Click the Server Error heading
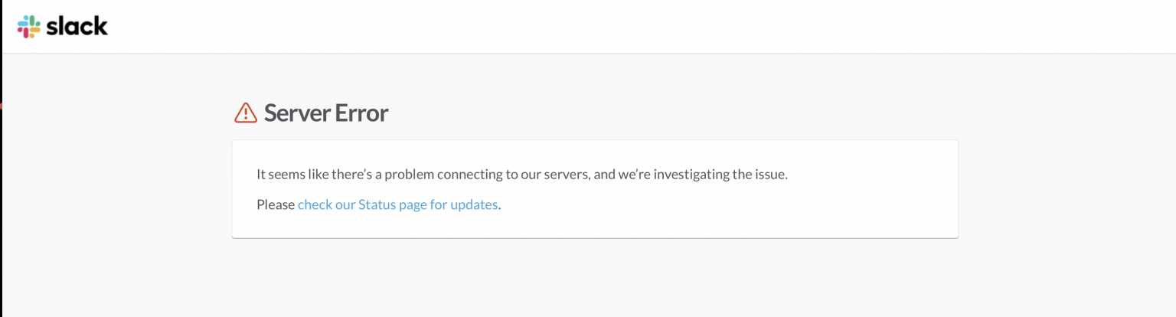 pyautogui.click(x=326, y=113)
